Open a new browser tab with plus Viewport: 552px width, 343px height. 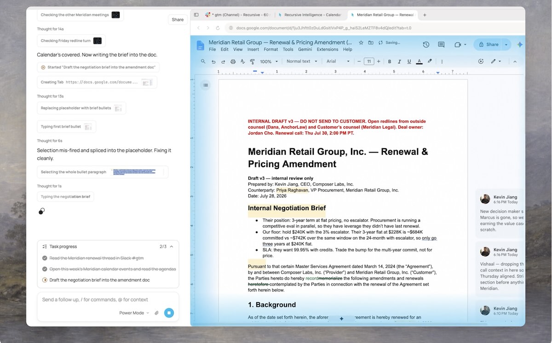pyautogui.click(x=425, y=15)
